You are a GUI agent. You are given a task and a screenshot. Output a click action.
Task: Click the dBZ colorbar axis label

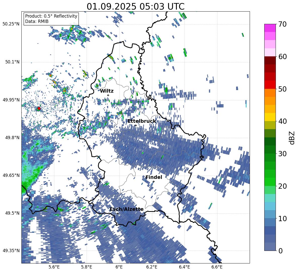coord(292,138)
